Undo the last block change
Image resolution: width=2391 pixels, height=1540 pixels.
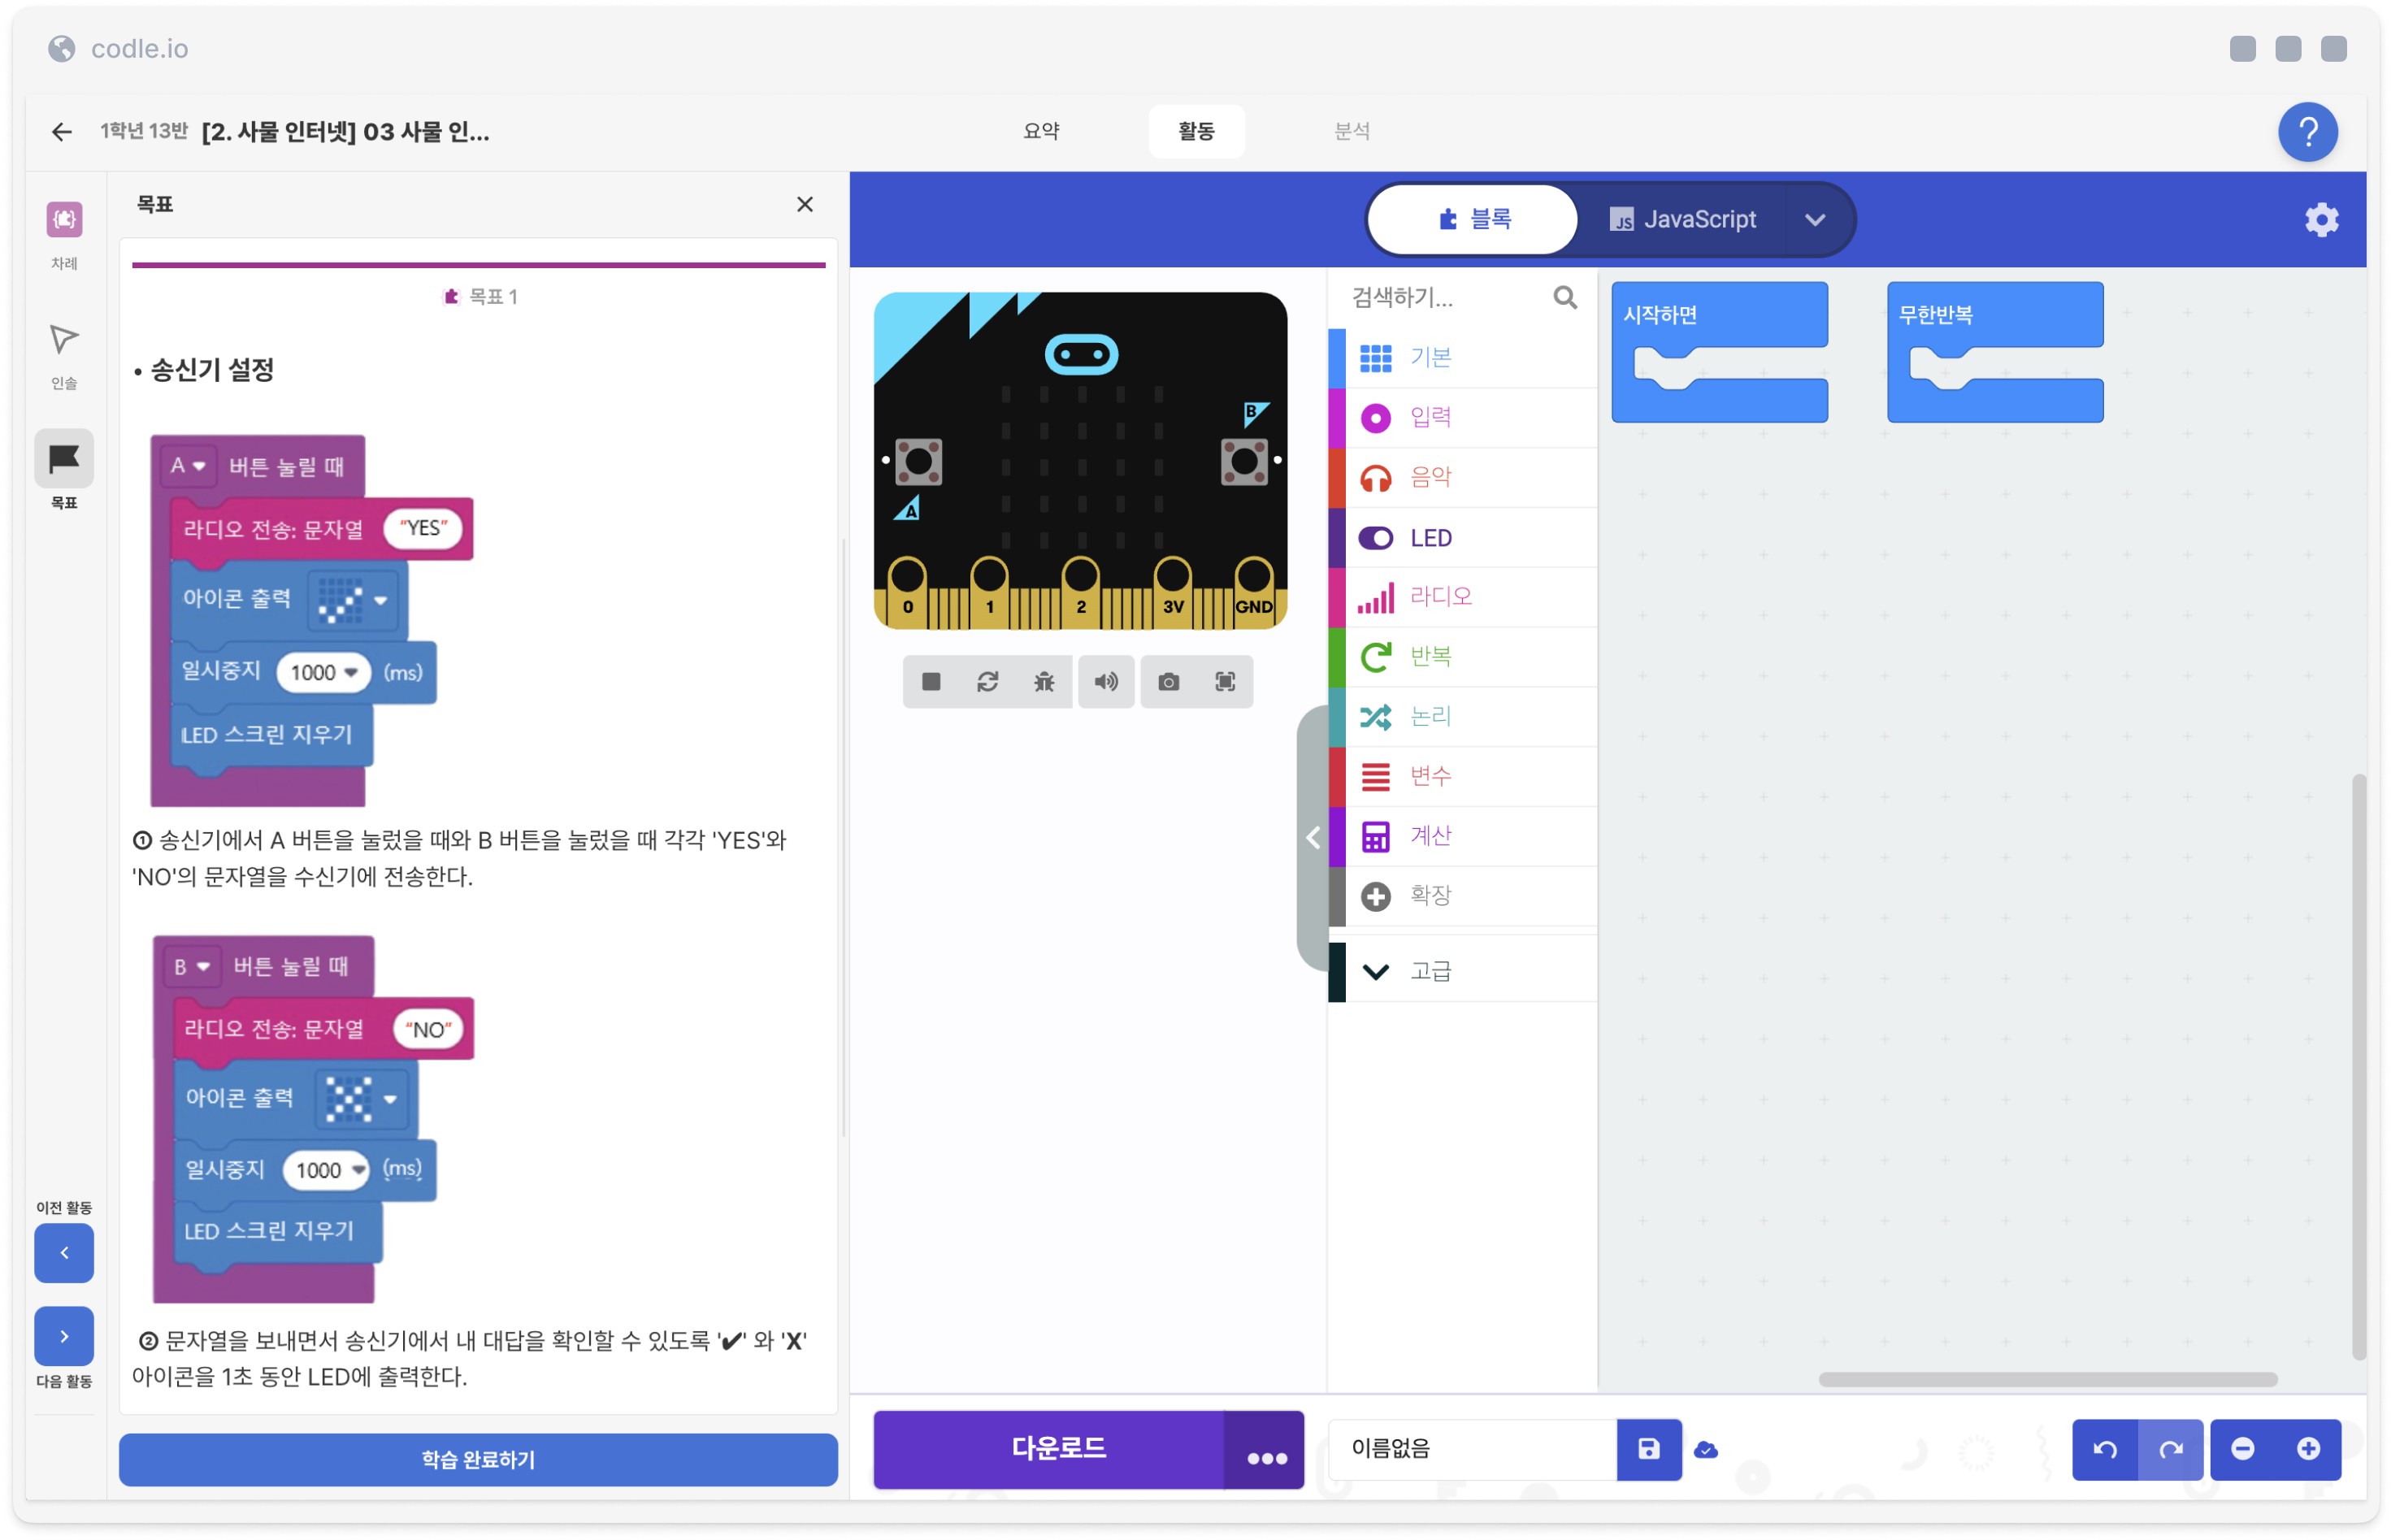2104,1449
